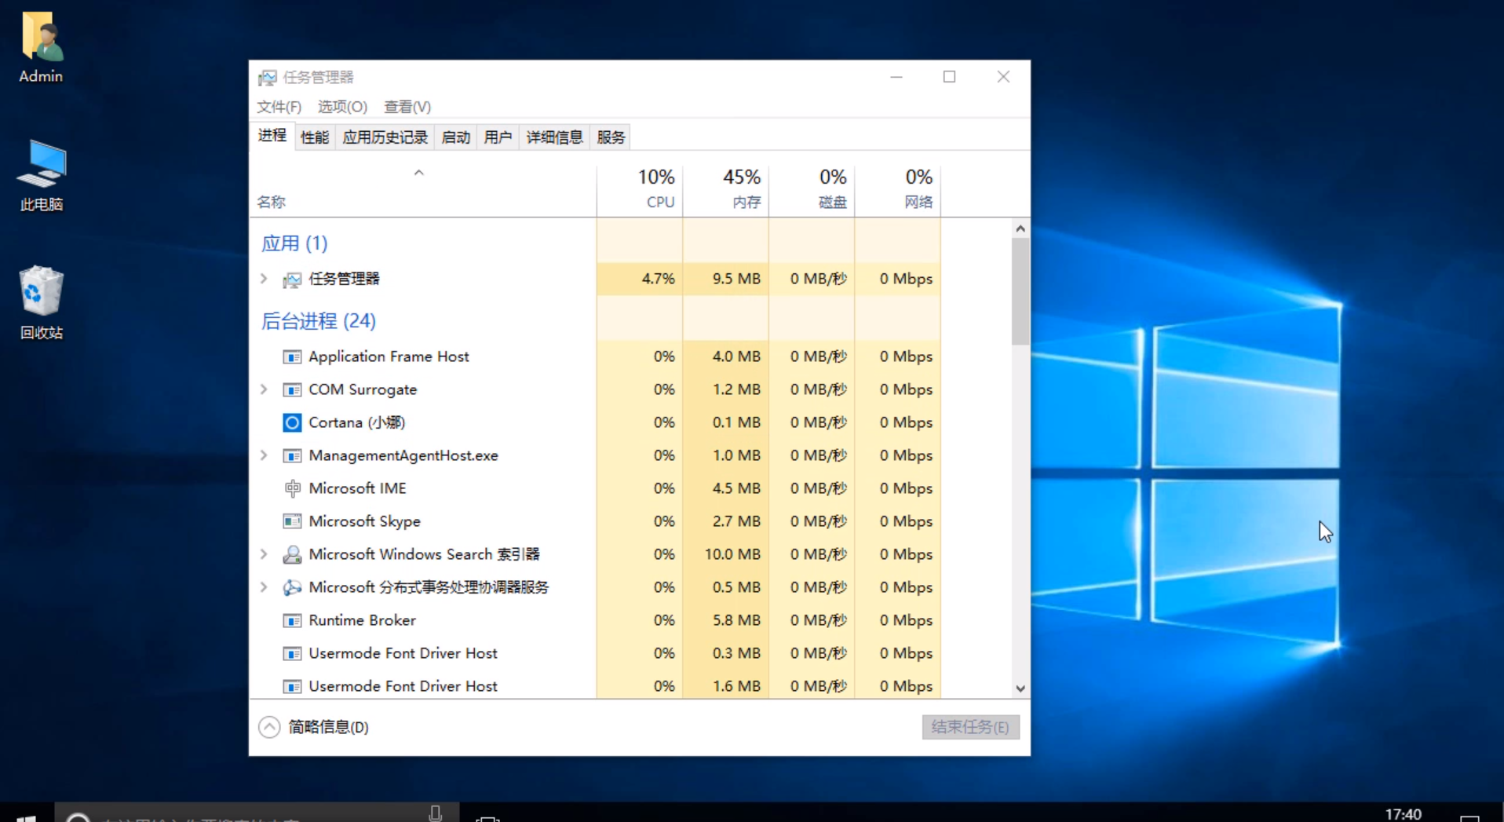Click the Task Manager title bar icon
Image resolution: width=1504 pixels, height=822 pixels.
268,77
